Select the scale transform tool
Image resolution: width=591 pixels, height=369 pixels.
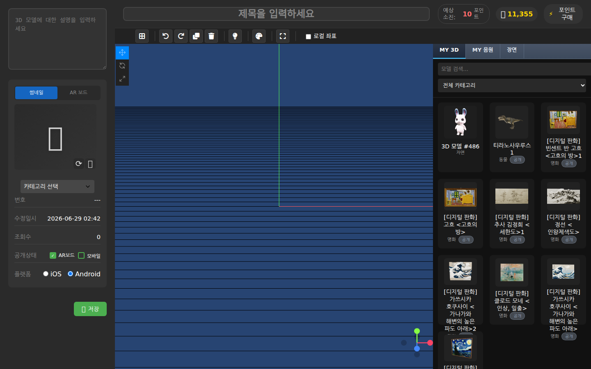[122, 79]
